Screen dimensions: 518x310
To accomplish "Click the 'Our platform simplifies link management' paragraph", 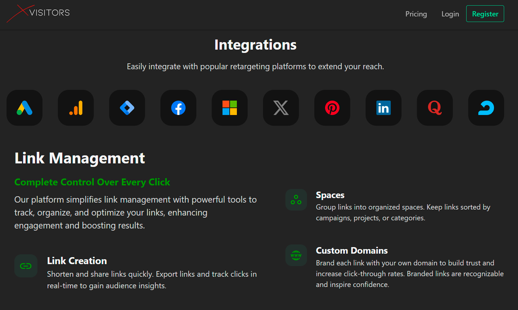I will coord(135,213).
